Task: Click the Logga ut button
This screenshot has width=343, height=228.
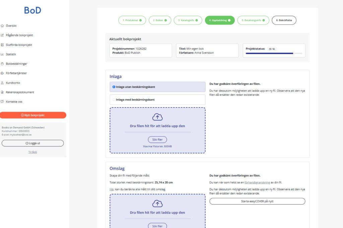Action: click(x=33, y=143)
